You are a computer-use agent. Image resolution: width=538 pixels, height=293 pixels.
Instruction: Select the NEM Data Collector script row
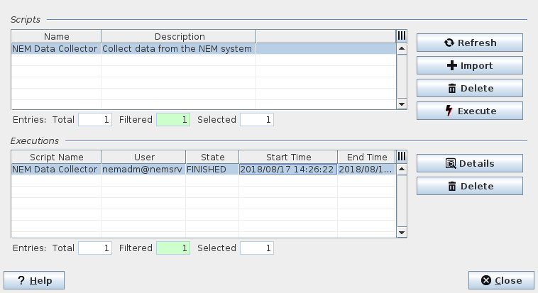(x=55, y=49)
